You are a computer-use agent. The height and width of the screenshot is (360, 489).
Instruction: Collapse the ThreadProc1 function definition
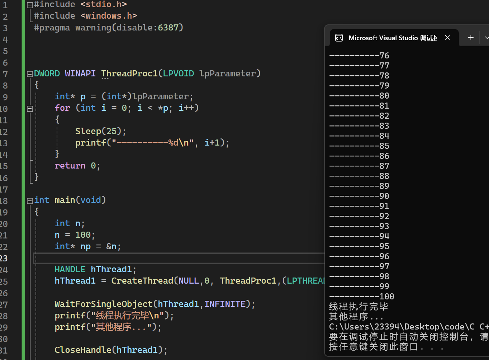tap(30, 74)
